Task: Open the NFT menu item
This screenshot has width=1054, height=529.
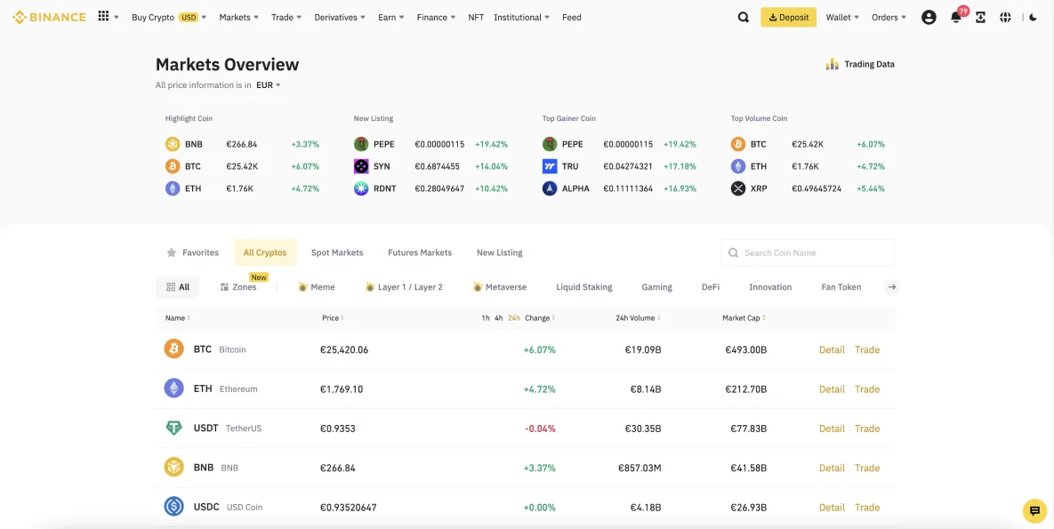Action: click(476, 18)
